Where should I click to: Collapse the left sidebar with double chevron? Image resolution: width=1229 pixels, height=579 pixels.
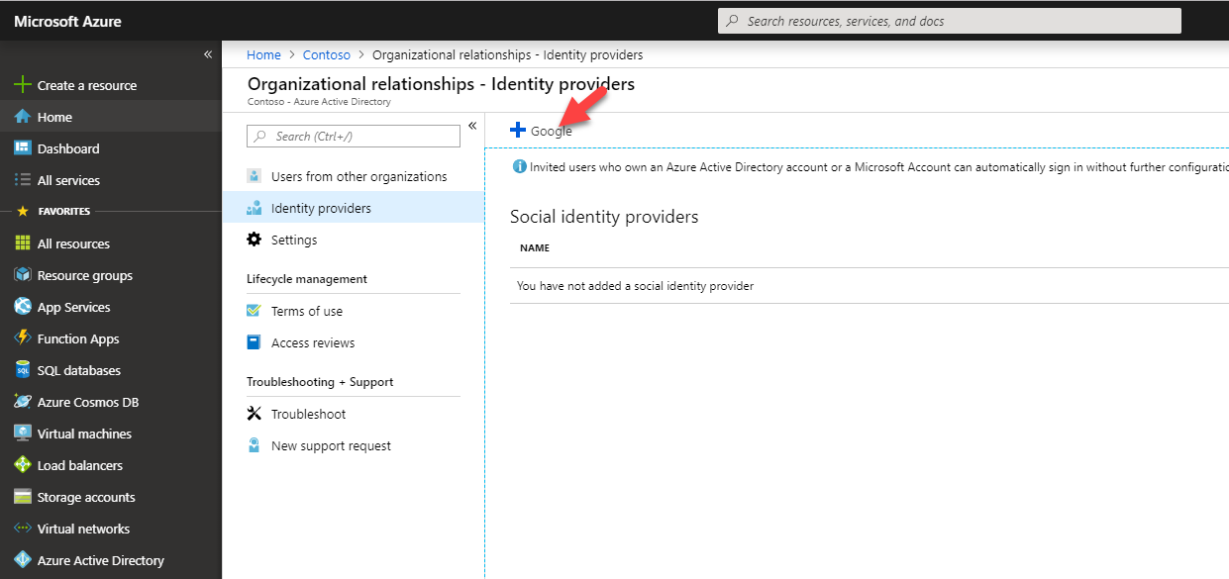tap(208, 54)
